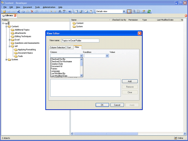Open the File menu
The width and height of the screenshot is (188, 141).
(5, 7)
